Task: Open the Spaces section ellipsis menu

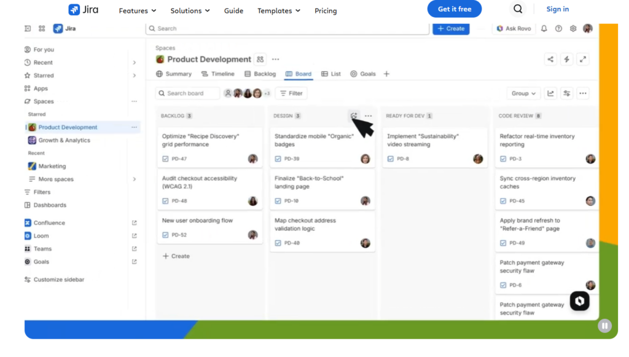Action: coord(135,101)
